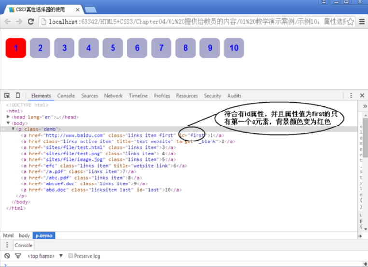The height and width of the screenshot is (267, 368).
Task: Open the Network tab
Action: (x=113, y=96)
